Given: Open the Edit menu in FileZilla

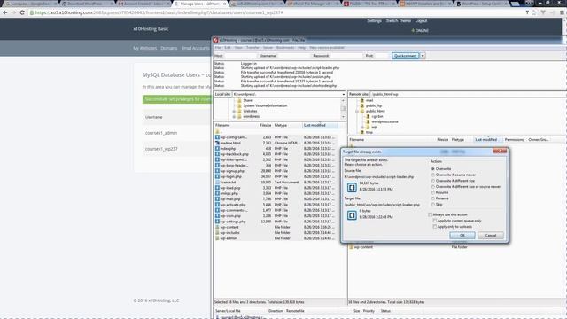Looking at the screenshot, I should pyautogui.click(x=228, y=48).
